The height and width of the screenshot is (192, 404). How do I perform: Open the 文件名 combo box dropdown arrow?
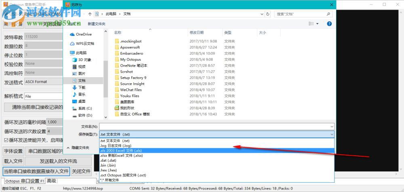(332, 127)
